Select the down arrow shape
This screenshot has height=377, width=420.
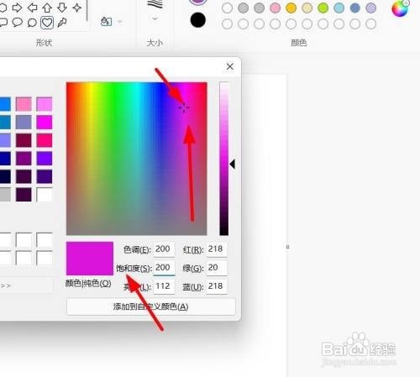[62, 8]
